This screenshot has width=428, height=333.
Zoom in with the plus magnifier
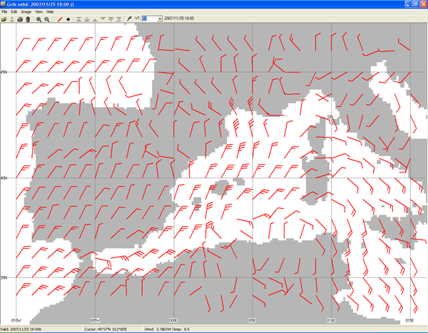[x=39, y=19]
